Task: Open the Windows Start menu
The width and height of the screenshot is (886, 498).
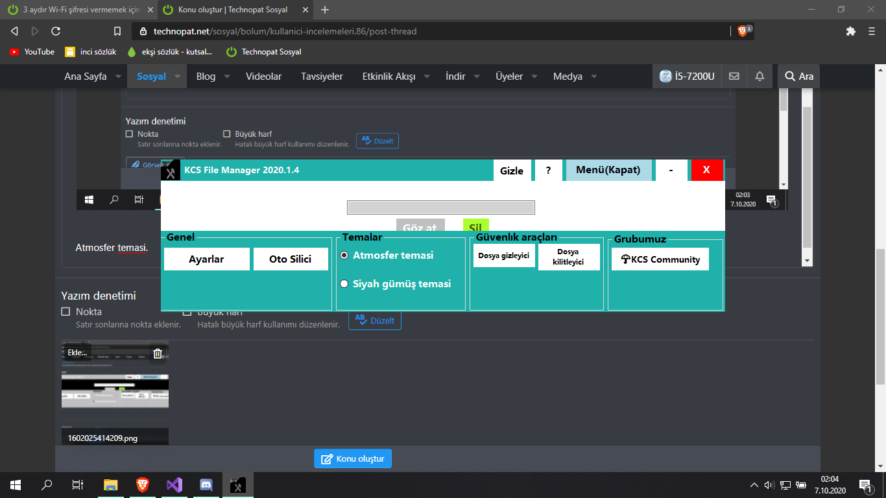Action: pyautogui.click(x=16, y=484)
